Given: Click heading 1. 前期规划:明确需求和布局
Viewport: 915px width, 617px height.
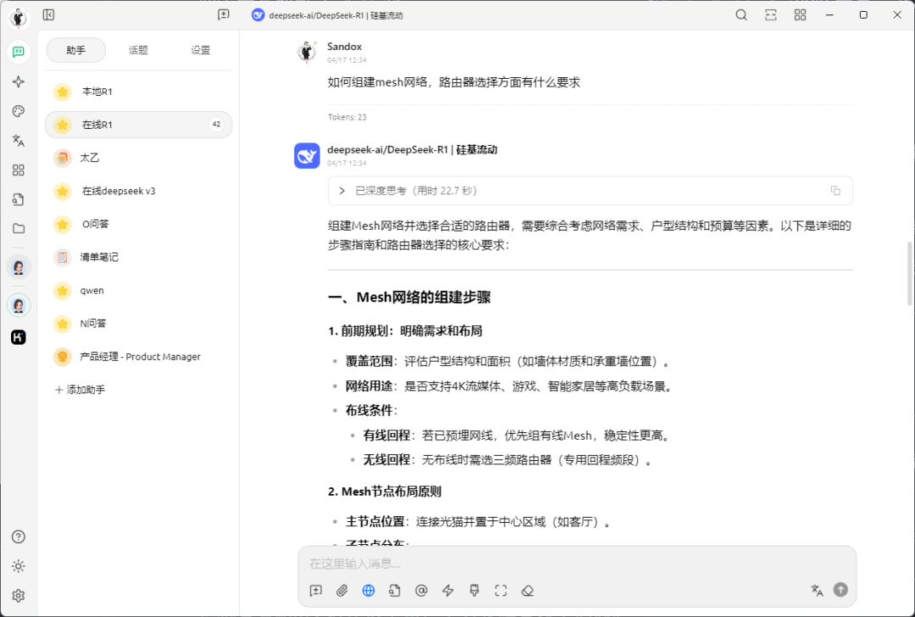Looking at the screenshot, I should pyautogui.click(x=405, y=331).
